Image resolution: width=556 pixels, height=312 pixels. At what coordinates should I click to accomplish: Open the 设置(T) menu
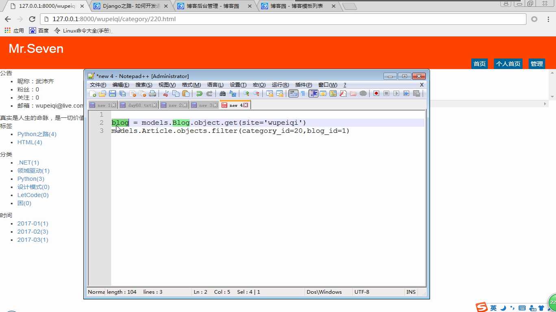coord(238,85)
